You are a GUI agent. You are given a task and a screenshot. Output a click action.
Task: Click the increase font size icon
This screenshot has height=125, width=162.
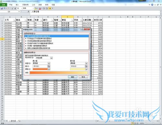(15, 8)
